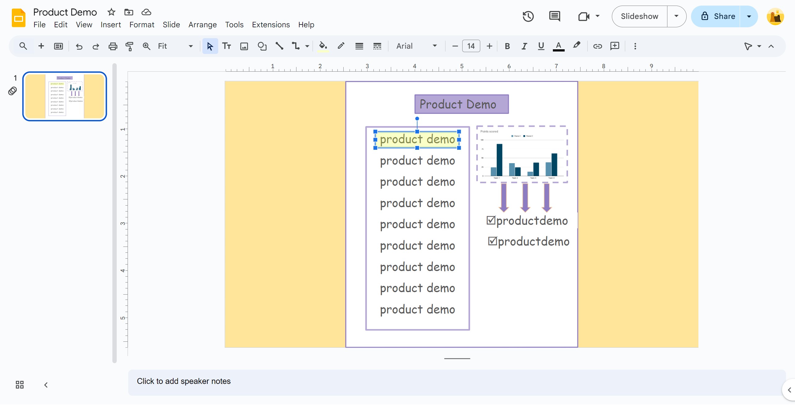
Task: Toggle Bold formatting
Action: [507, 46]
